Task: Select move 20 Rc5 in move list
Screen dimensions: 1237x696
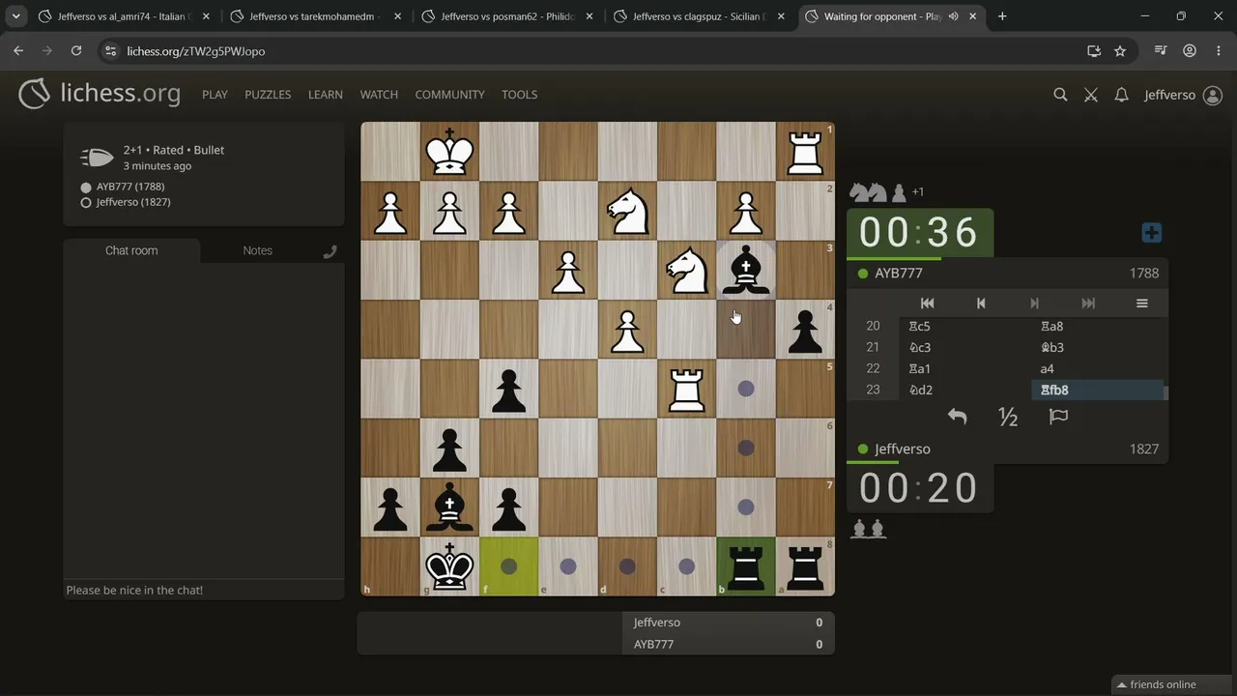Action: pos(966,326)
